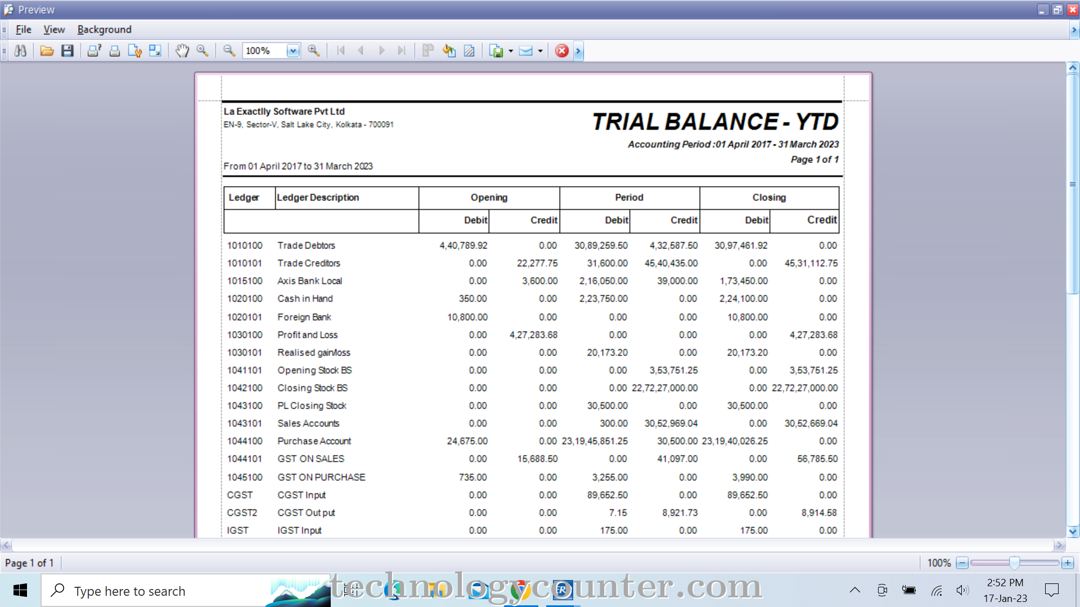1080x607 pixels.
Task: Close preview with red X icon
Action: pos(561,51)
